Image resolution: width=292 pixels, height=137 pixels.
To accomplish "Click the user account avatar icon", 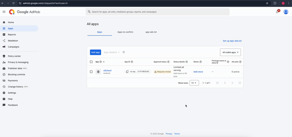I will coord(286,12).
